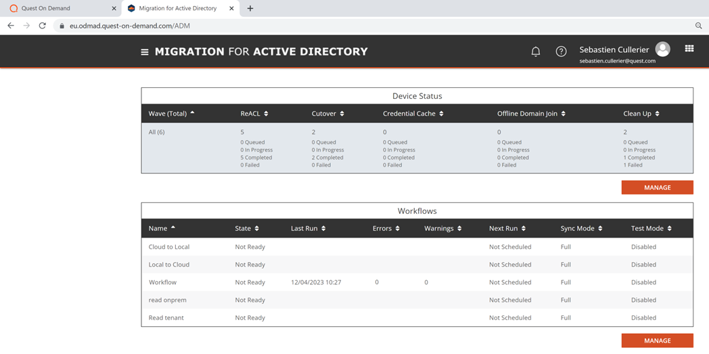Switch to the Quest On Demand tab
The image size is (709, 354).
pos(61,8)
